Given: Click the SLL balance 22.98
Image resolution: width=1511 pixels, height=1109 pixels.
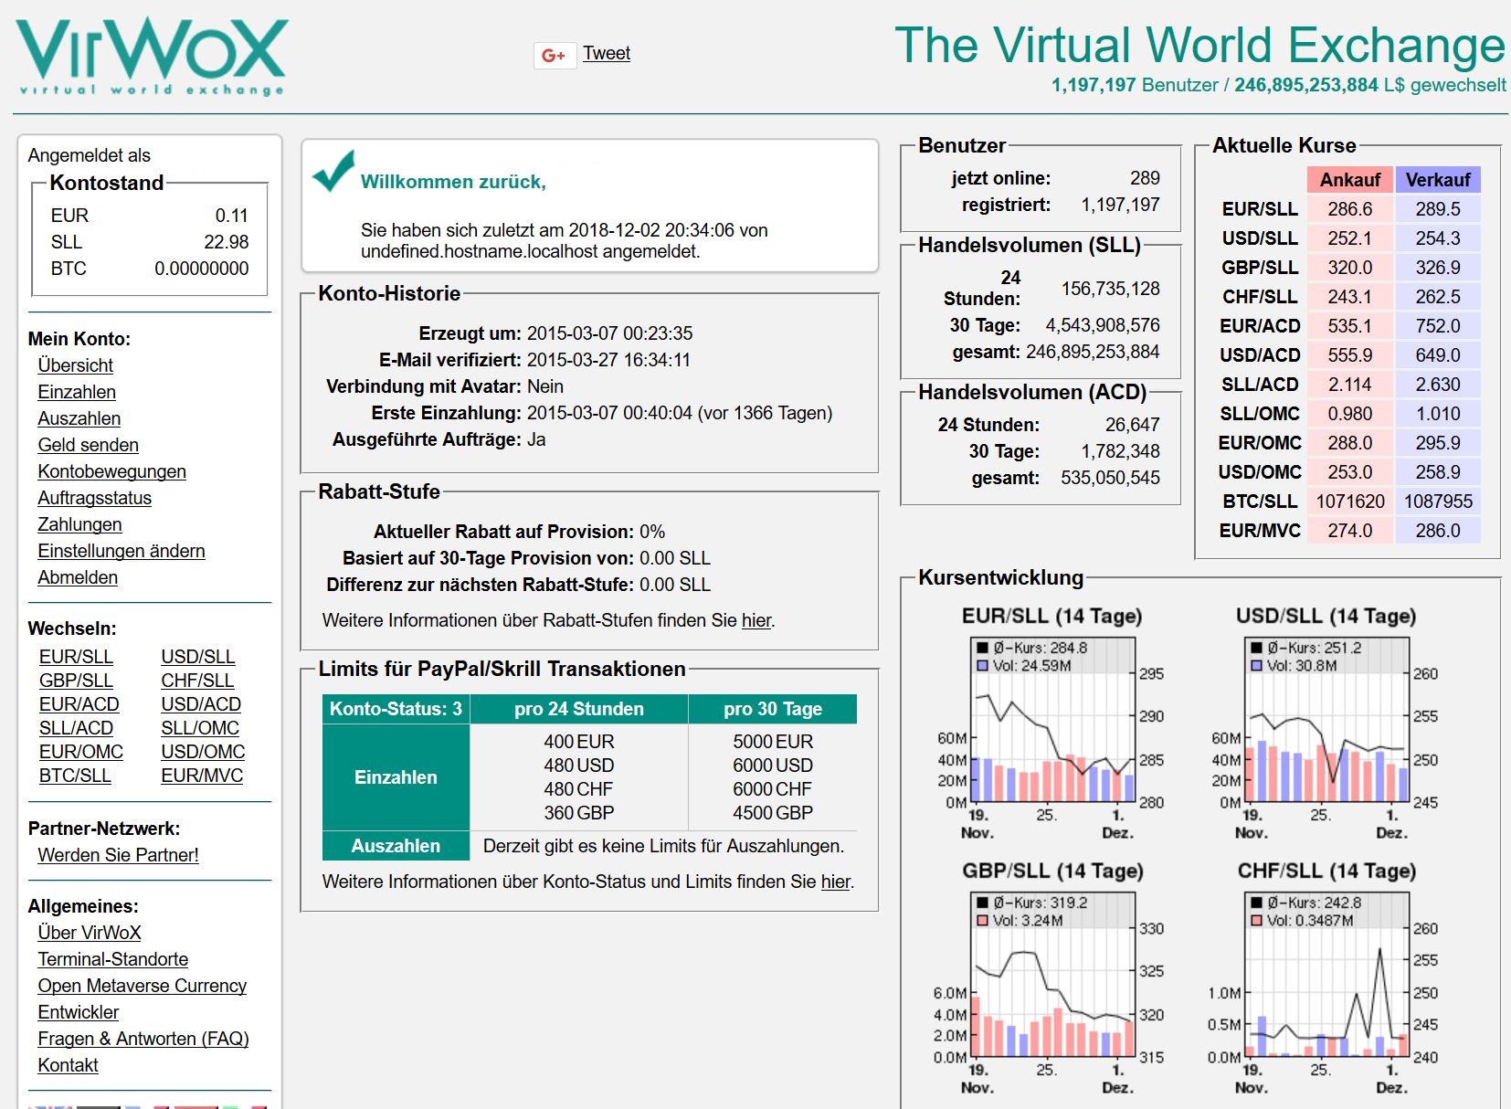Looking at the screenshot, I should (x=226, y=242).
